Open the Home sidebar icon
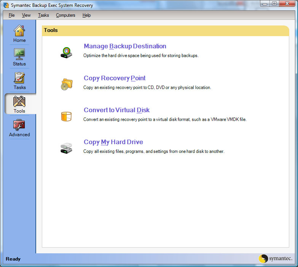The width and height of the screenshot is (298, 267). pyautogui.click(x=19, y=30)
